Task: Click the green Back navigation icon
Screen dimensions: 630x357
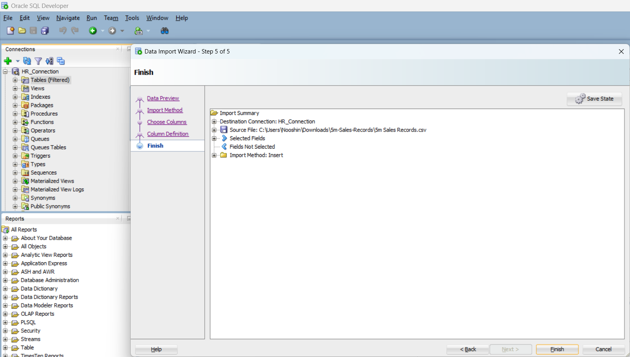Action: pyautogui.click(x=93, y=31)
